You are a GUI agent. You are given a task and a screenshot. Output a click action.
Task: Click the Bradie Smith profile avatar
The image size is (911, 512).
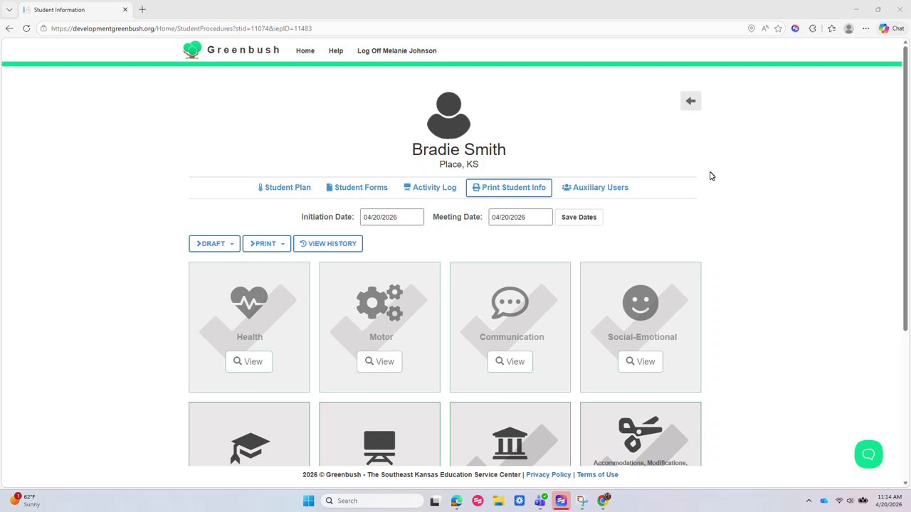448,115
